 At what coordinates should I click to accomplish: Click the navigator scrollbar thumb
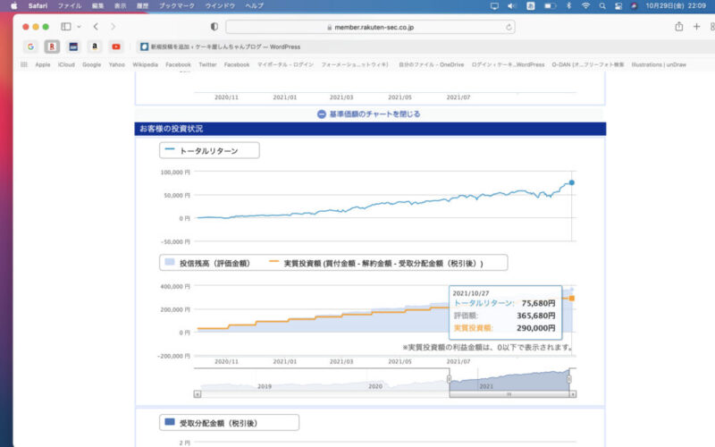509,394
